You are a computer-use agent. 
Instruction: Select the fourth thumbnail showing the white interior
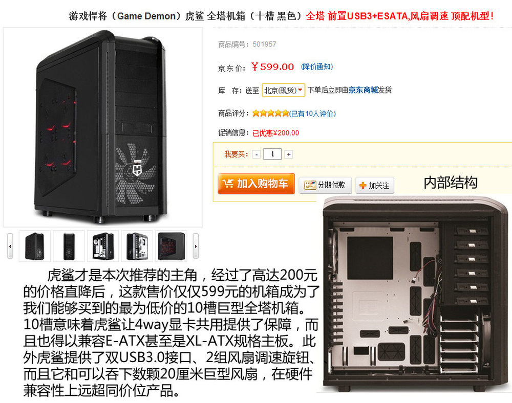[x=137, y=246]
